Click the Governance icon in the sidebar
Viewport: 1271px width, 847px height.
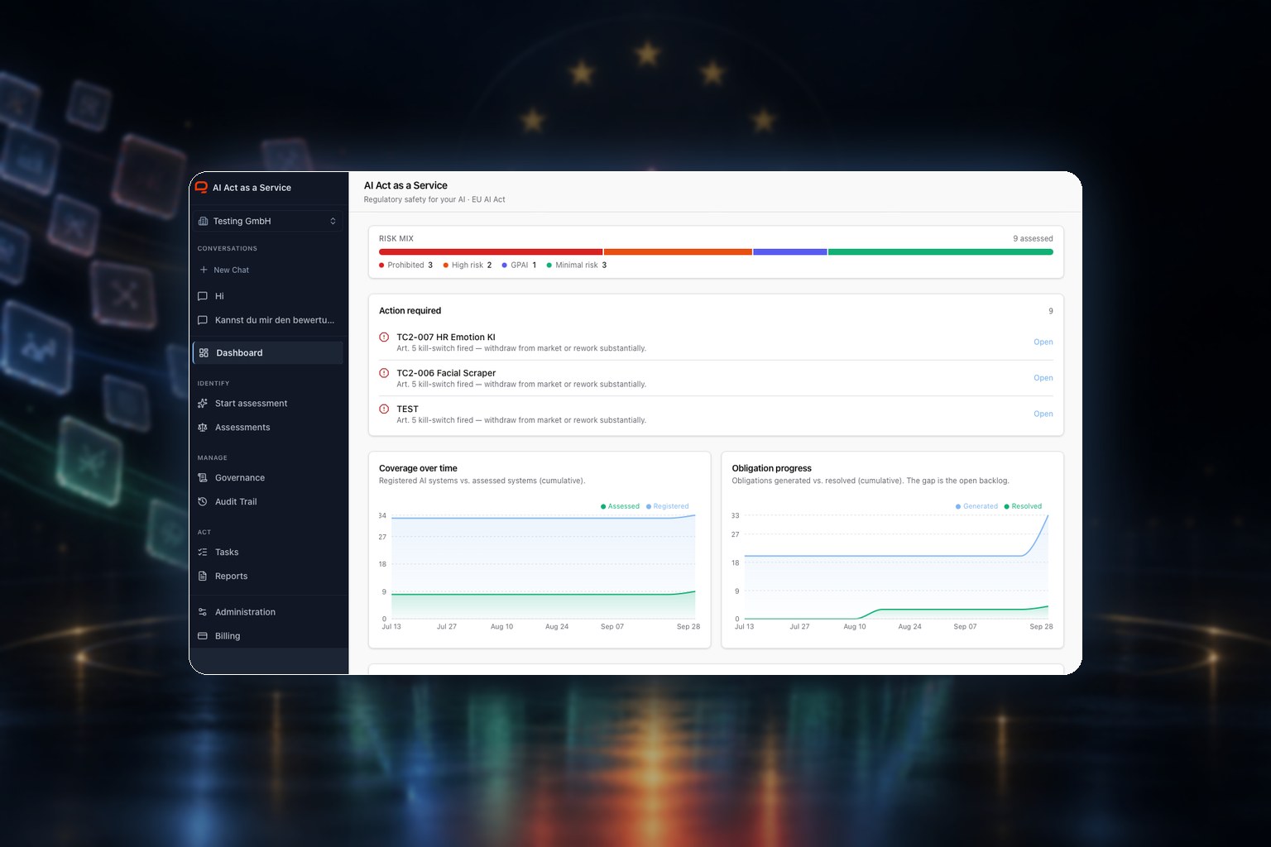(x=203, y=478)
